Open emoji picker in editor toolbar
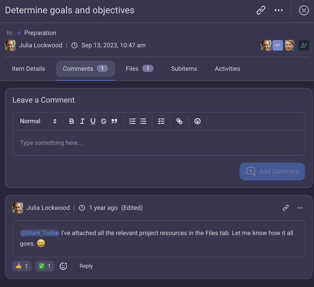The height and width of the screenshot is (287, 314). 198,121
